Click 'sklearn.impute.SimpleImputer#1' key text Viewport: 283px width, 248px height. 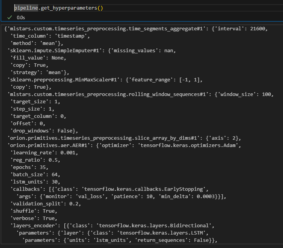point(55,51)
